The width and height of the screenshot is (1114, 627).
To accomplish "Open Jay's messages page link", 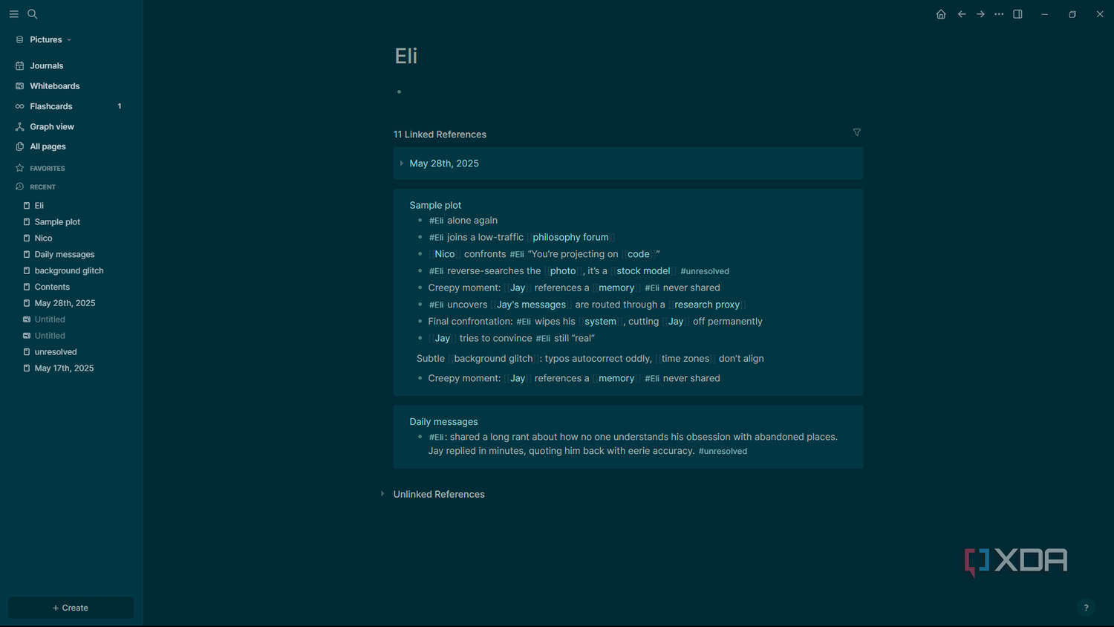I will [x=531, y=305].
